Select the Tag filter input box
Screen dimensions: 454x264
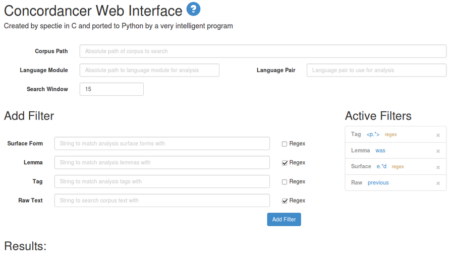(x=162, y=181)
